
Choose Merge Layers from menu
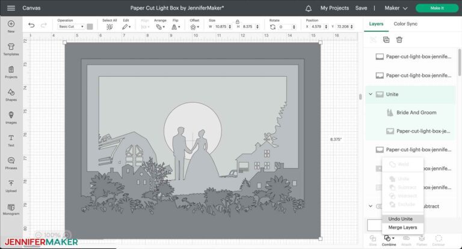pos(403,227)
